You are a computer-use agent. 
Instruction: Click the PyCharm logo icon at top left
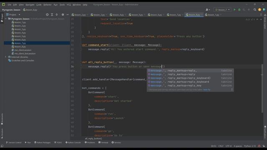3,5
